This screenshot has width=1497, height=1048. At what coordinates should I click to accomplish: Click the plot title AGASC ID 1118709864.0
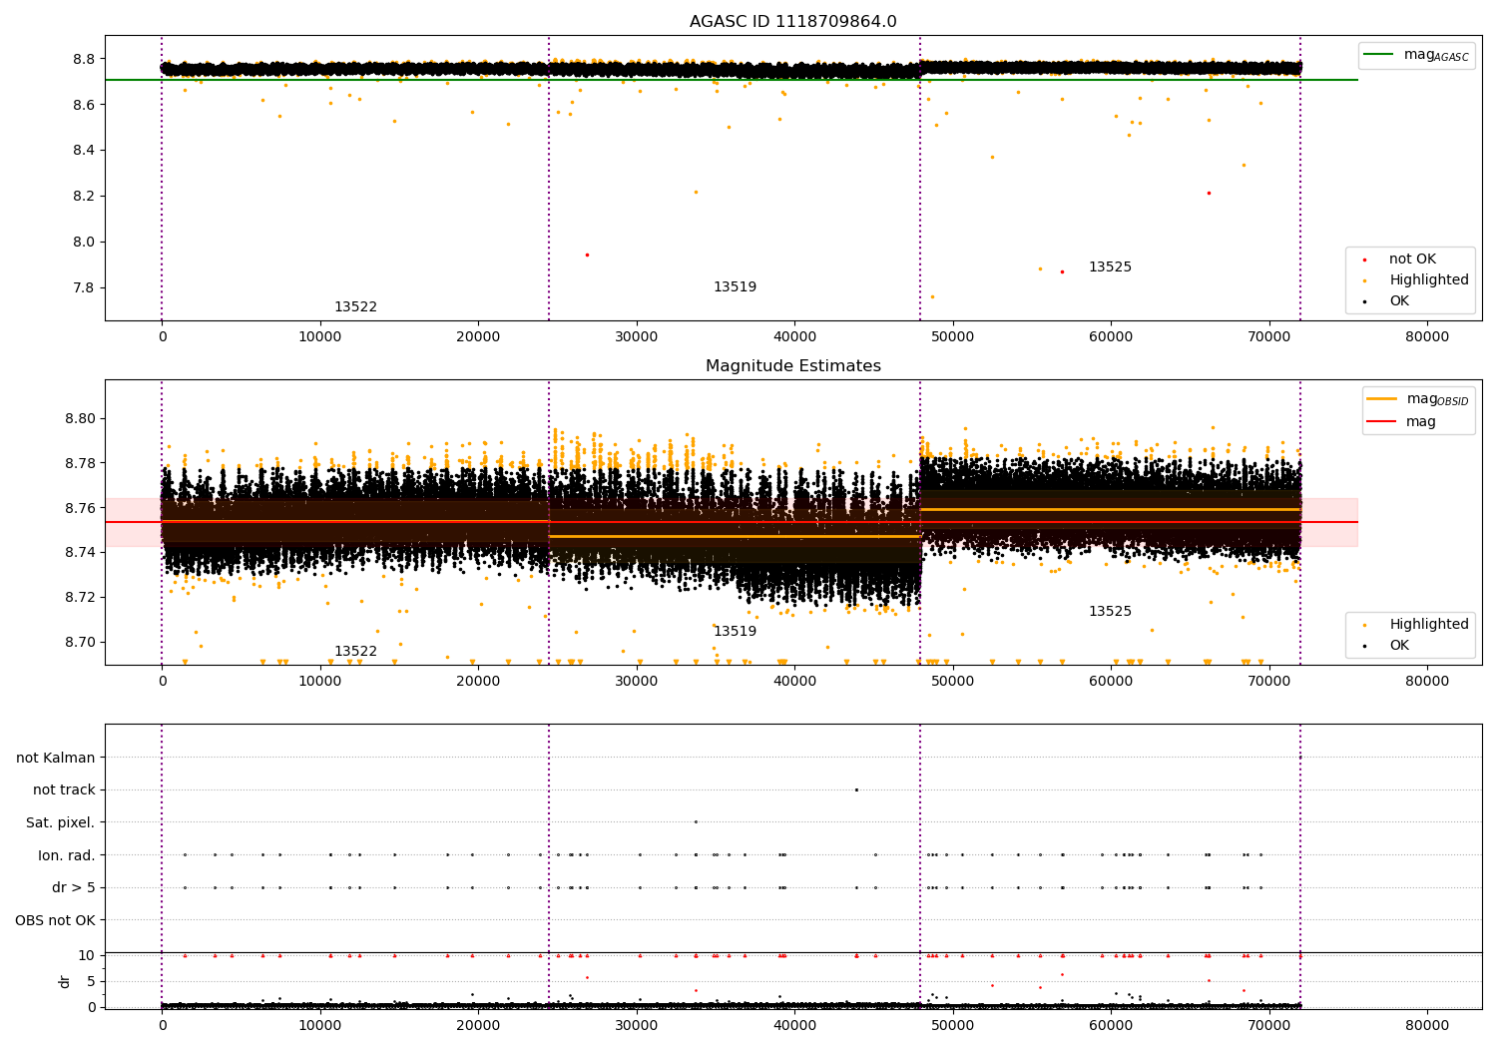pos(792,22)
